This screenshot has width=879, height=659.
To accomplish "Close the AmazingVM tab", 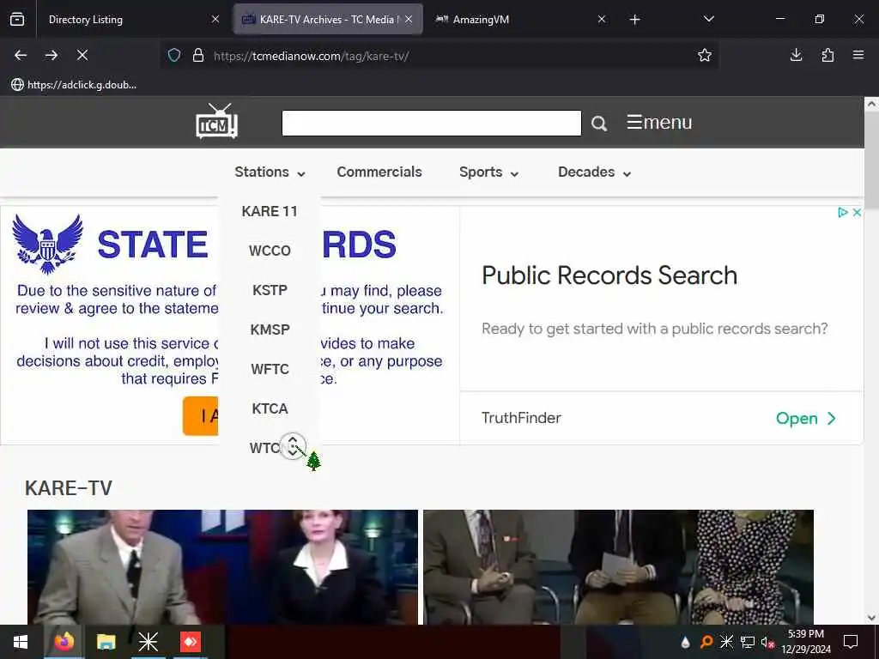I will pos(602,19).
